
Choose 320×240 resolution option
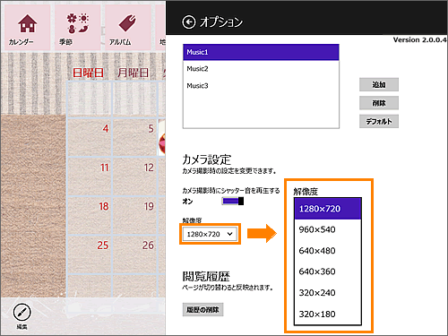tap(328, 293)
